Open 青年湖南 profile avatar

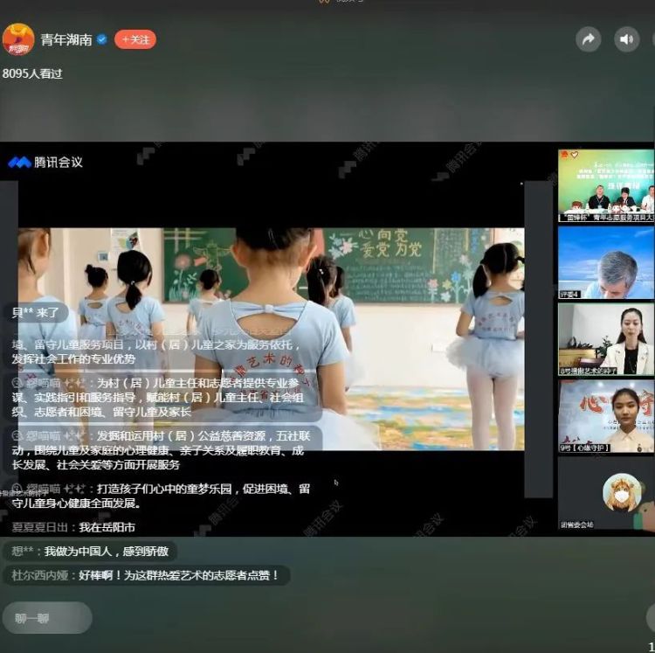(x=18, y=39)
